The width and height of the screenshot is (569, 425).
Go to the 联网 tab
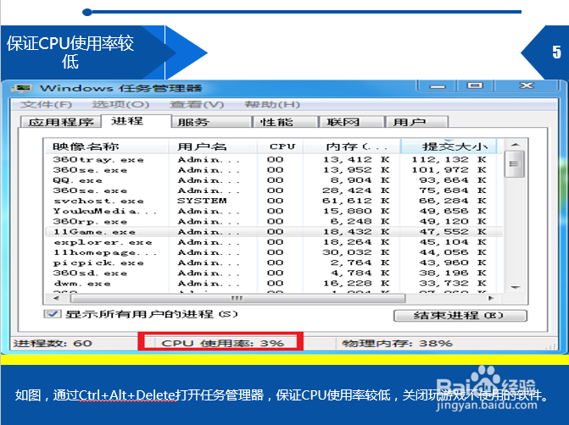coord(351,122)
